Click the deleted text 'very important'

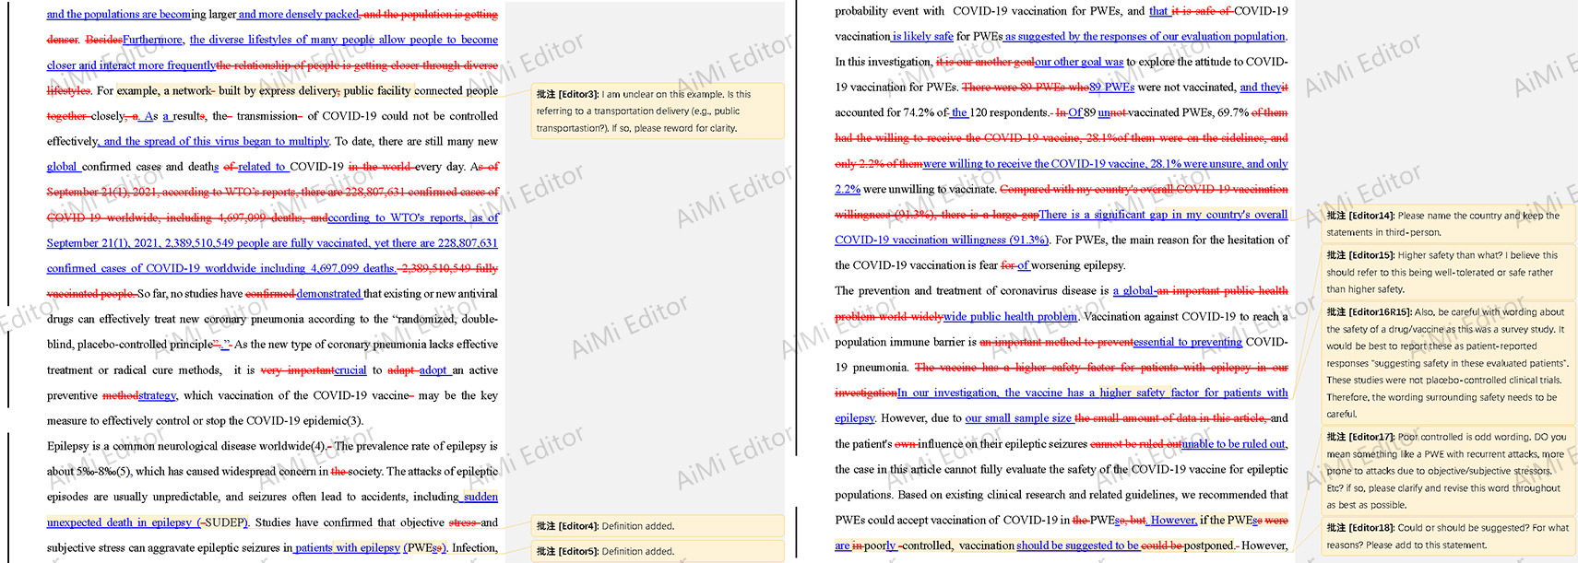[297, 370]
